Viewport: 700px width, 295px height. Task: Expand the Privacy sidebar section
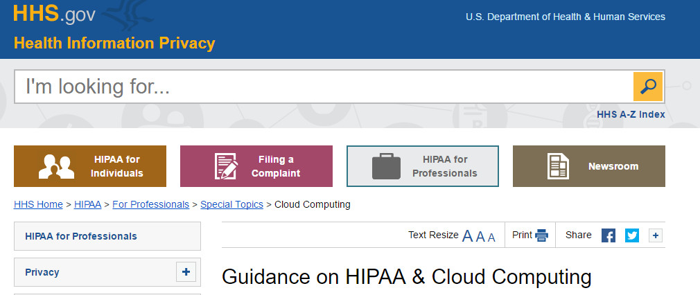186,272
